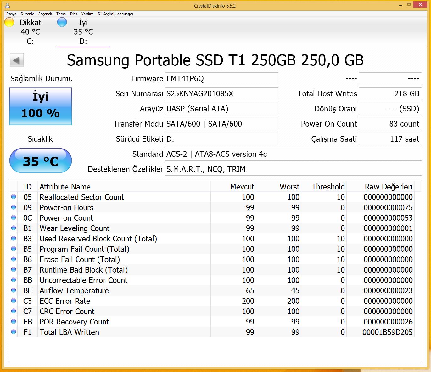
Task: Click the Mevcut column header
Action: coord(233,187)
